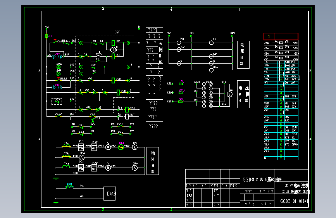Click the 1FU fuse symbol

point(181,84)
